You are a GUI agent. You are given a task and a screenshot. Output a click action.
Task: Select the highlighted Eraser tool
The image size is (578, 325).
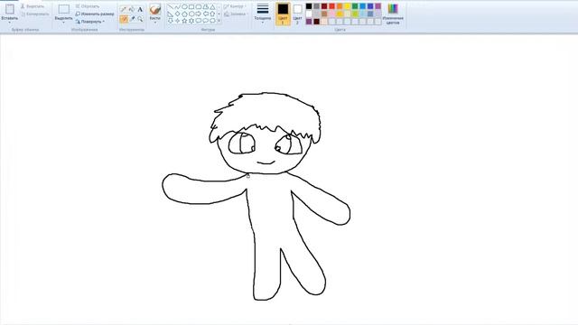[x=124, y=19]
